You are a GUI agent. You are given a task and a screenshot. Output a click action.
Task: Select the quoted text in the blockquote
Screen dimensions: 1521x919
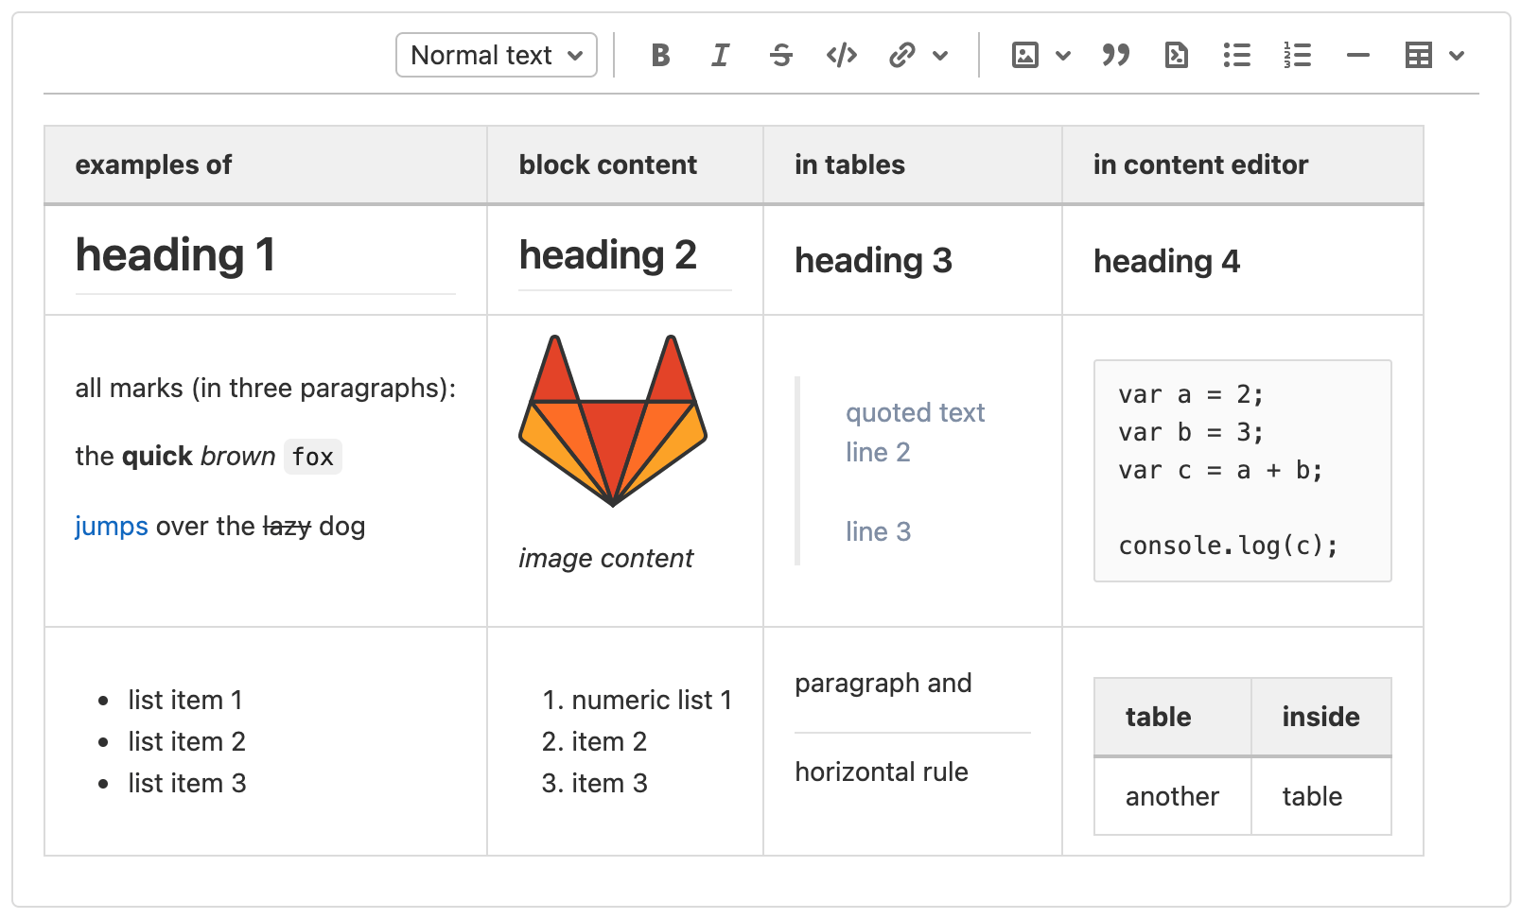[x=914, y=412]
